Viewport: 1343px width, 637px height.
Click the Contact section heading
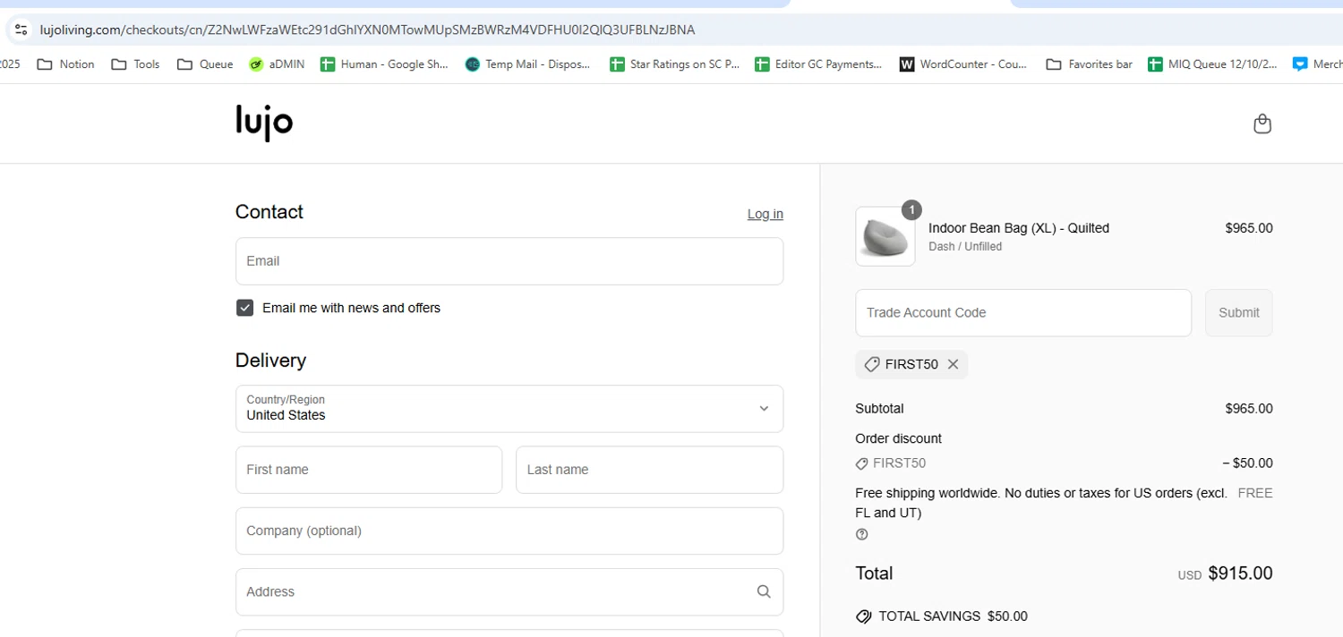269,212
